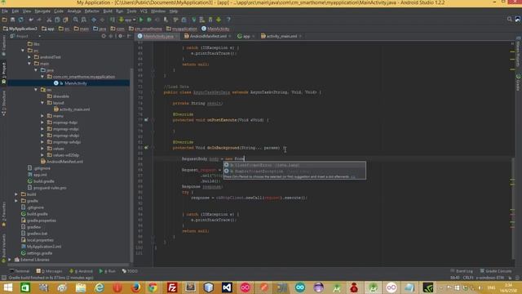Open the Build menu
Image resolution: width=522 pixels, height=294 pixels.
tap(108, 11)
